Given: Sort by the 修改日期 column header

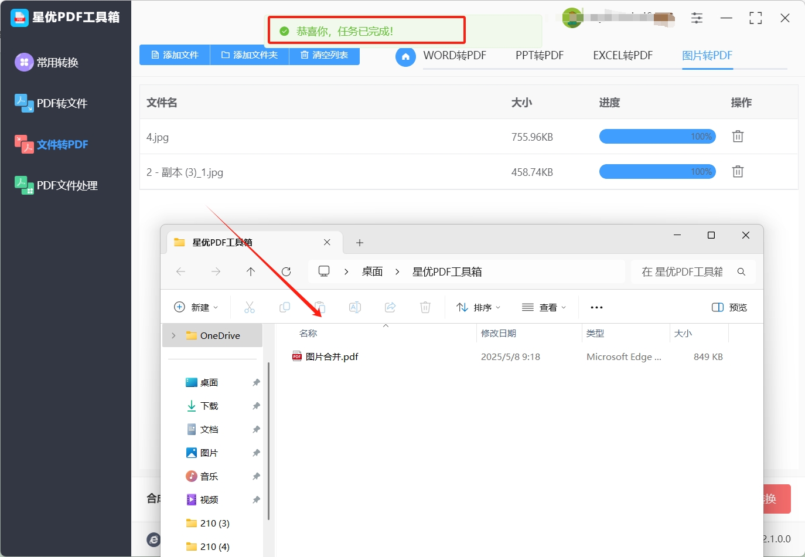Looking at the screenshot, I should click(x=499, y=333).
